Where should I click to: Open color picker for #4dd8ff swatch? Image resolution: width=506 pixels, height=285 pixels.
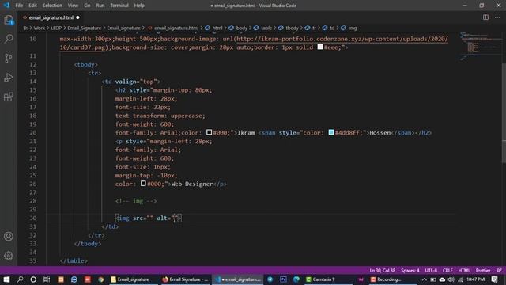pyautogui.click(x=331, y=132)
